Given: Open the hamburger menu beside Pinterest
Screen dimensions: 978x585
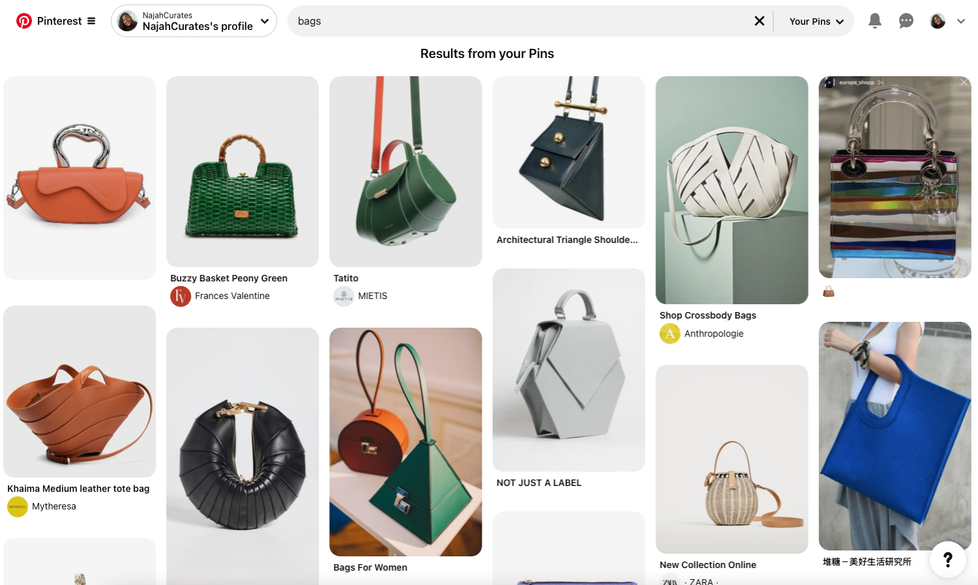Looking at the screenshot, I should pos(91,21).
